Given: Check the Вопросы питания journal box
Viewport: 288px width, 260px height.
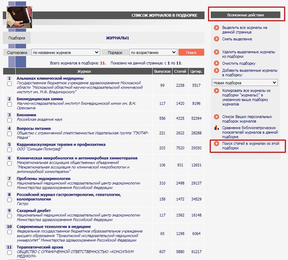Looking at the screenshot, I should pos(10,134).
